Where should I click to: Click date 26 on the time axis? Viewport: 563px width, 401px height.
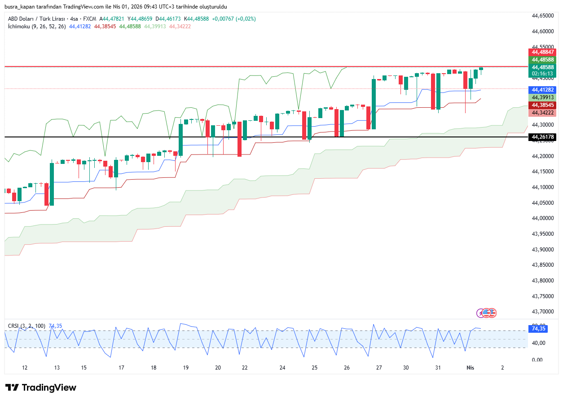coord(347,367)
